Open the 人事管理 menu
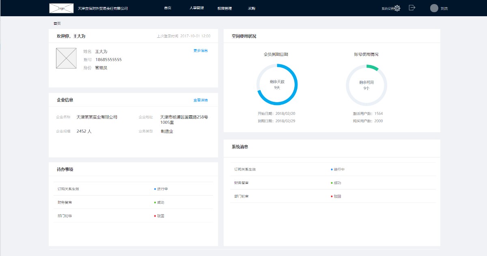Screen dimensions: 487x256 (x=196, y=8)
